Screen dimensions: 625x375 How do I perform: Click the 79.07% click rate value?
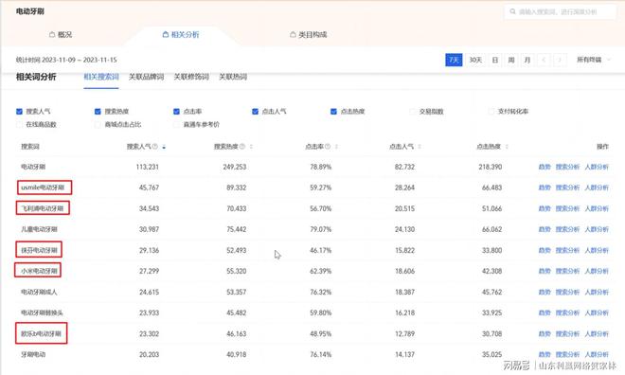coord(320,229)
